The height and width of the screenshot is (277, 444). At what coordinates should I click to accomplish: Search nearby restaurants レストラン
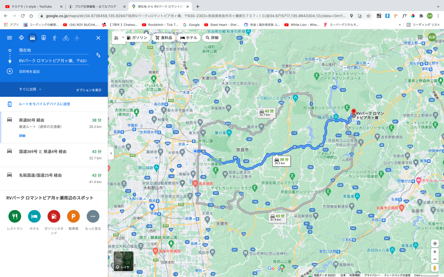pos(15,216)
